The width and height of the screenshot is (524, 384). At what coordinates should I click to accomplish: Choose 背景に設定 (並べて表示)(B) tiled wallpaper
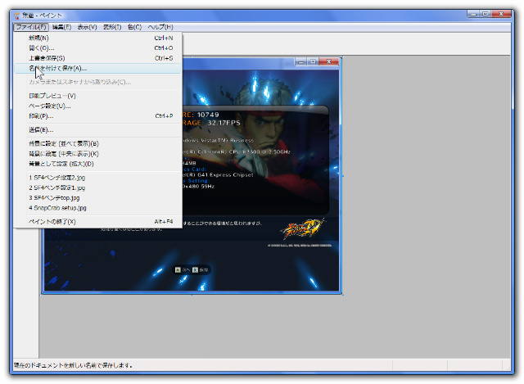coord(97,144)
